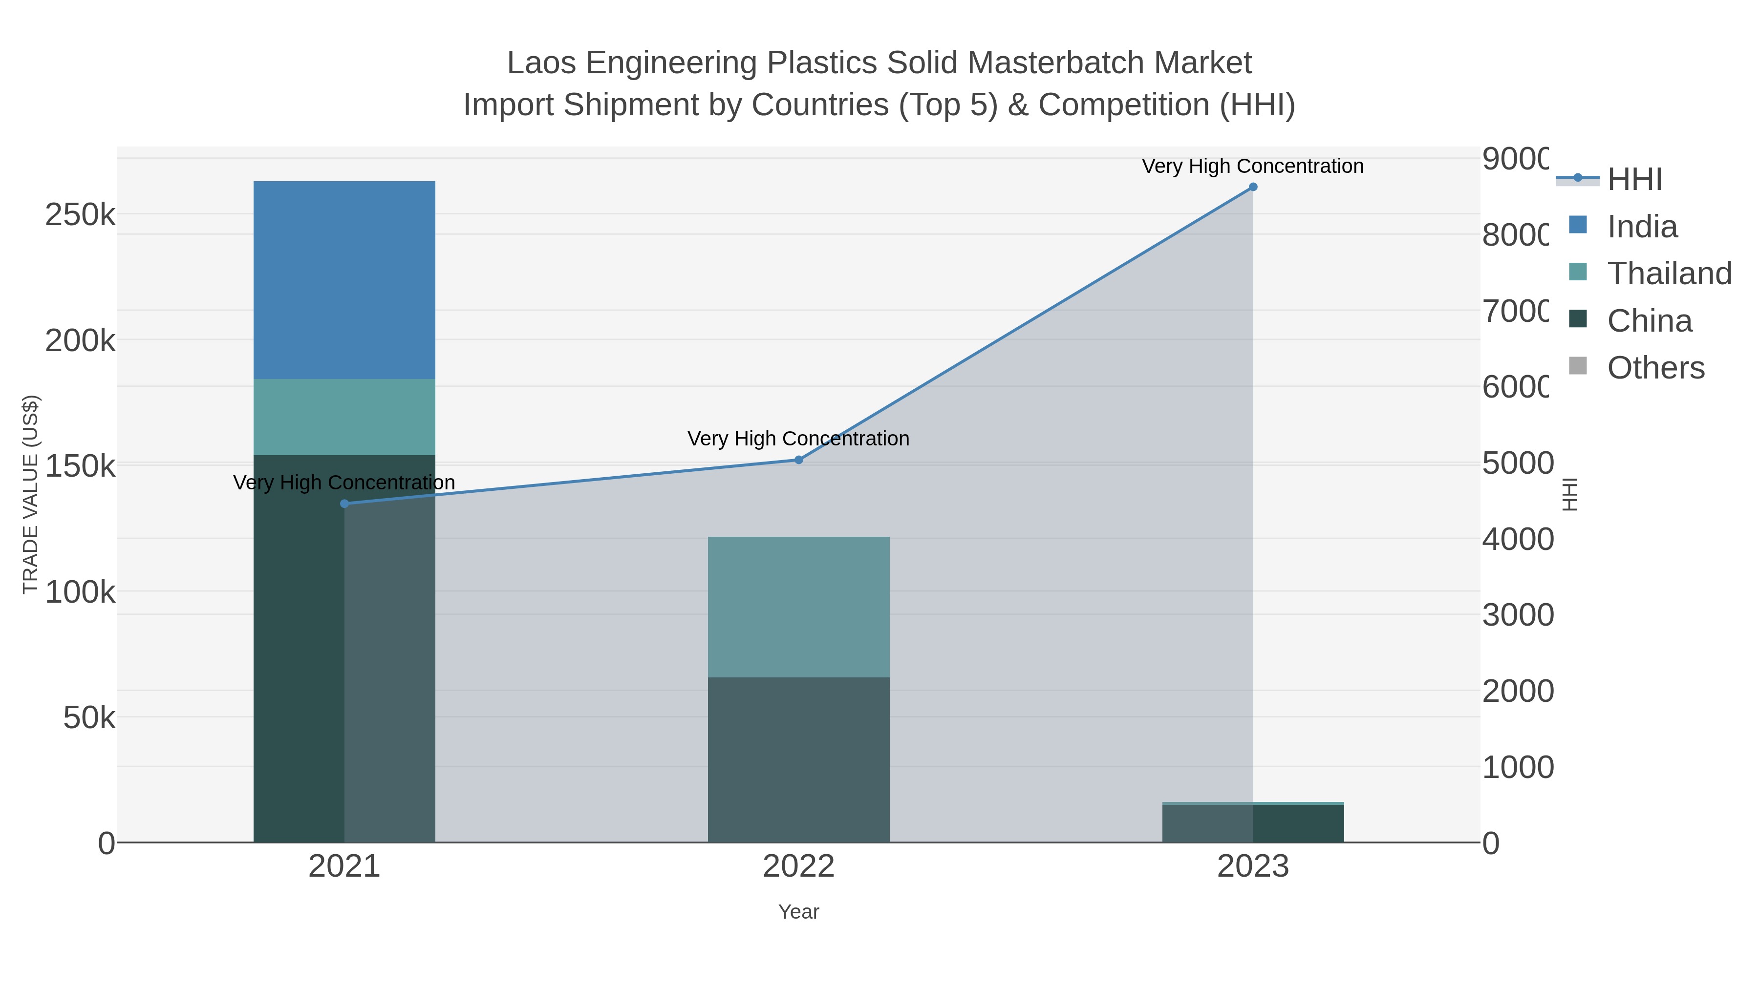
Task: Click the 2021 HHI data point
Action: pos(344,504)
